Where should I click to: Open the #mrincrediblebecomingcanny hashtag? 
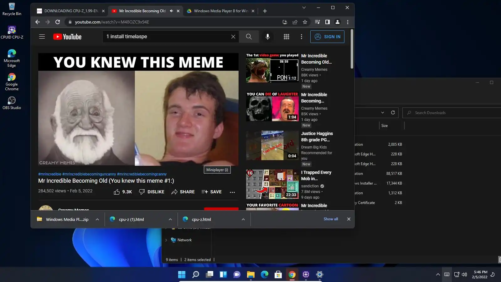click(142, 174)
